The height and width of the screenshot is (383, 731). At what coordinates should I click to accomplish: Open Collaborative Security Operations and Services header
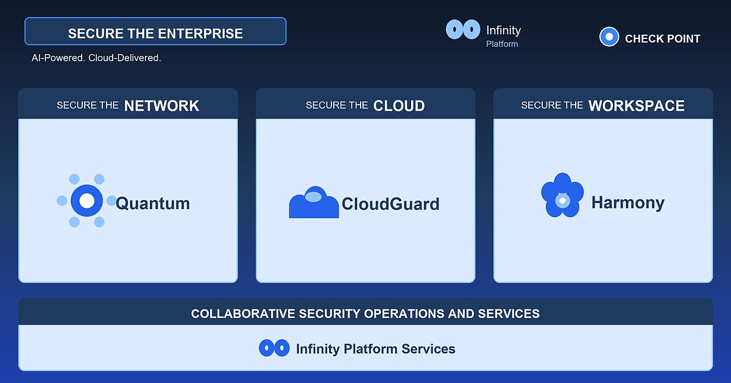click(x=365, y=312)
